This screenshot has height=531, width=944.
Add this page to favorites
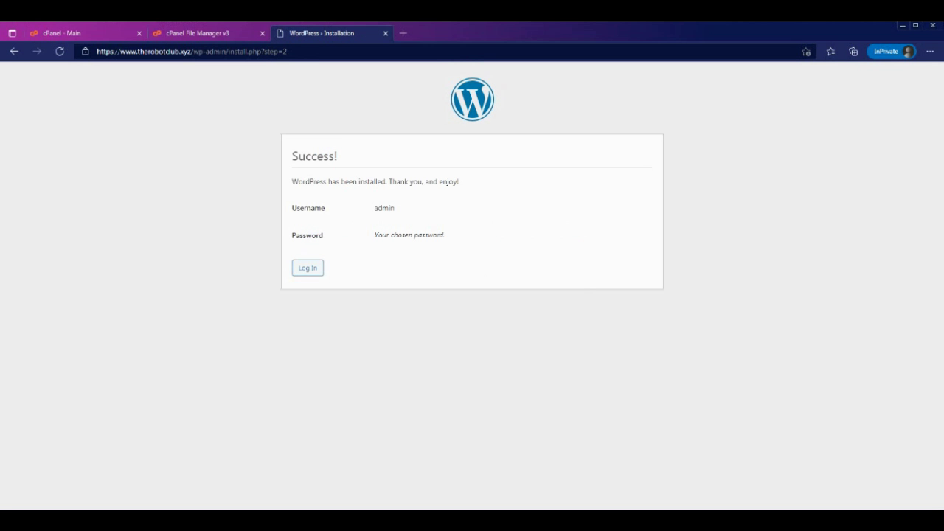tap(806, 52)
